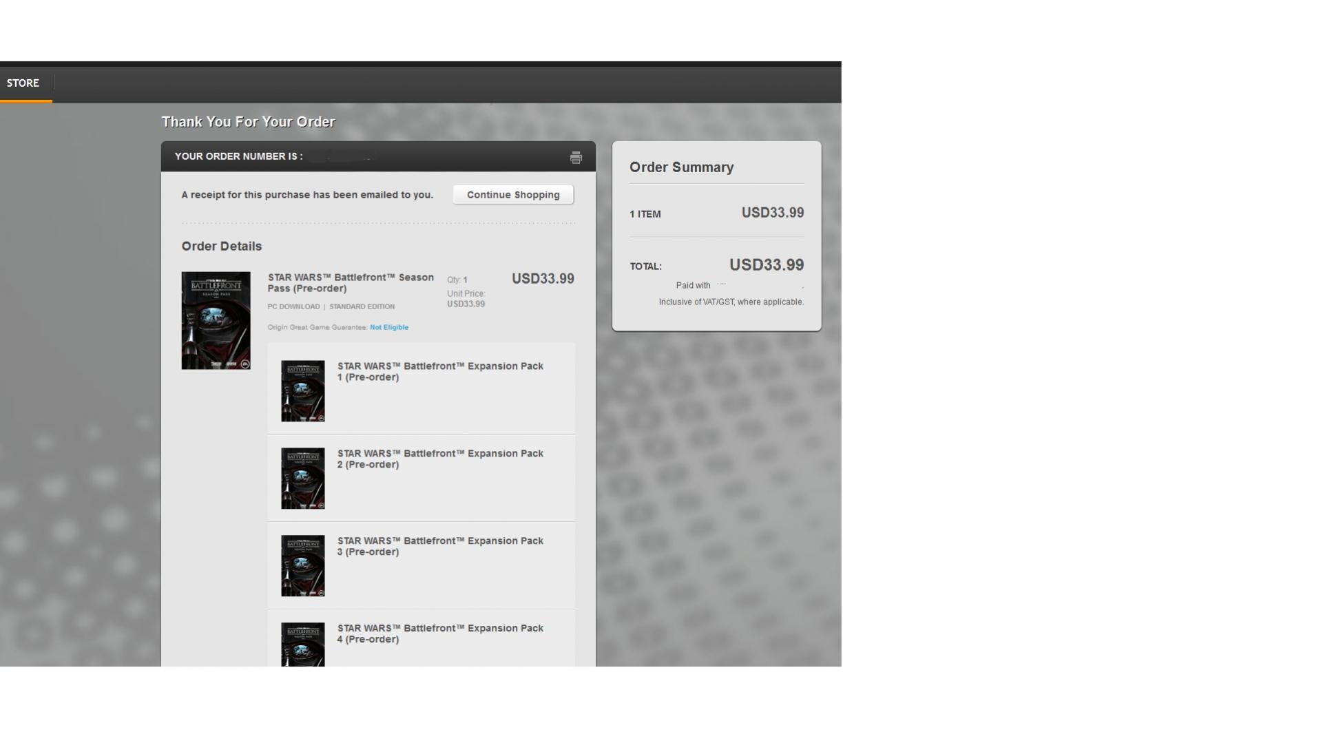Click the PC DOWNLOAD label
The width and height of the screenshot is (1321, 743).
coord(294,307)
